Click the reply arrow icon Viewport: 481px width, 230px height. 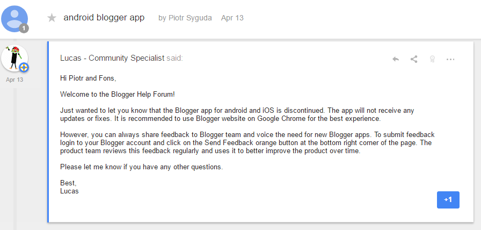pos(396,59)
